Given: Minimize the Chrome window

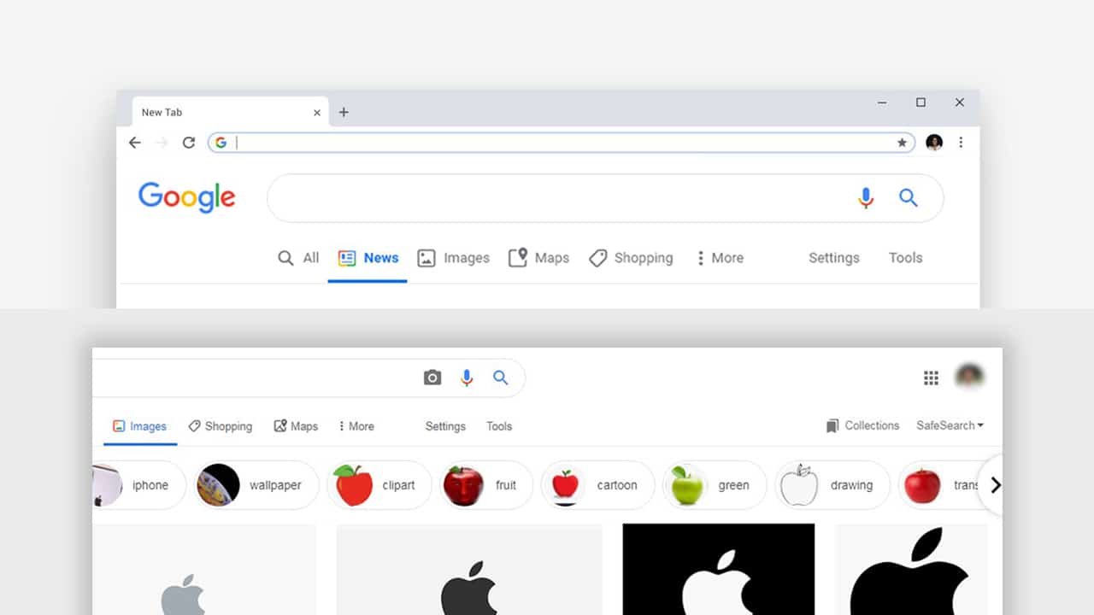Looking at the screenshot, I should (x=882, y=102).
